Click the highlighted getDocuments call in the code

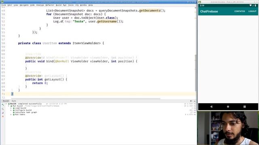(150, 10)
